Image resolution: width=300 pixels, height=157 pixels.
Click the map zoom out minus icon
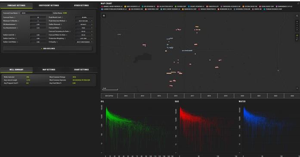pyautogui.click(x=297, y=26)
